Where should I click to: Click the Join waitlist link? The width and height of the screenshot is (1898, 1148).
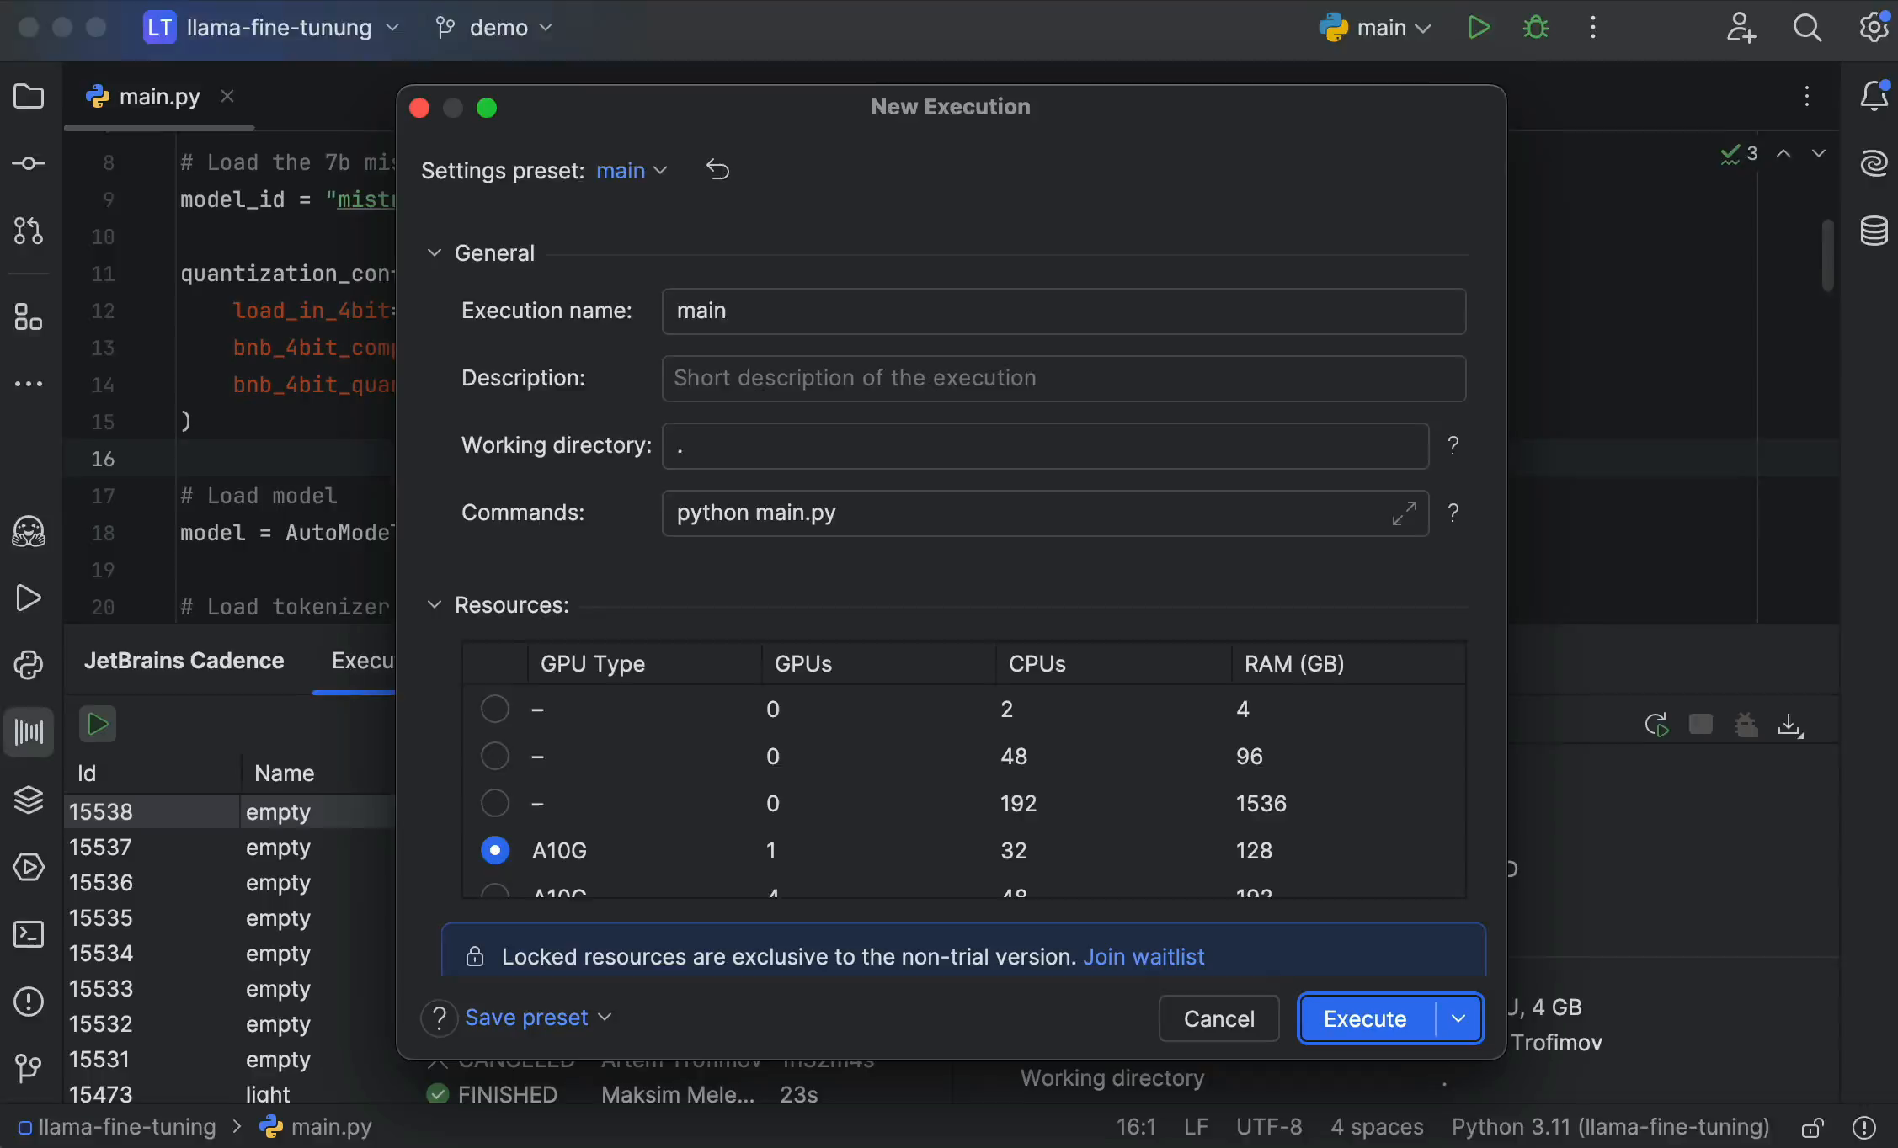click(1143, 957)
